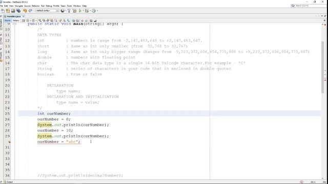Expand the Profile Project dropdown arrow
This screenshot has height=184, width=328.
coord(97,11)
